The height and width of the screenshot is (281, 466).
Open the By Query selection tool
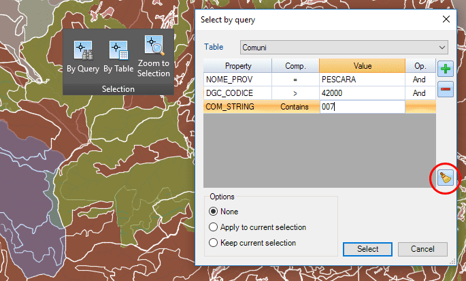83,56
